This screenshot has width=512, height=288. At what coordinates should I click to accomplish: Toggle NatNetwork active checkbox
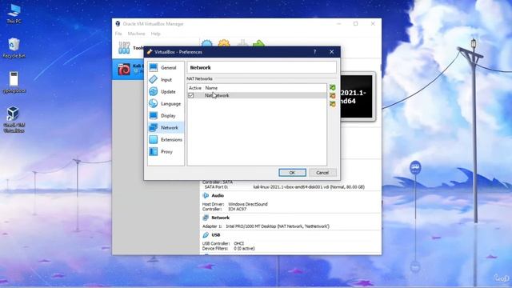[191, 95]
